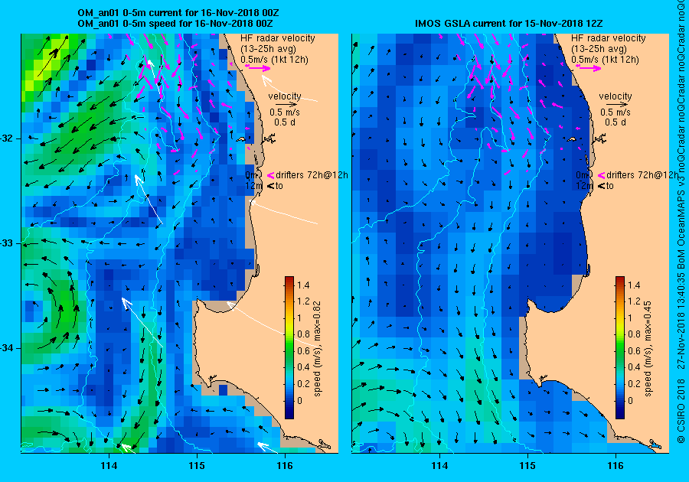The width and height of the screenshot is (689, 482).
Task: Click the IMOS GSLA current map panel
Action: [510, 243]
